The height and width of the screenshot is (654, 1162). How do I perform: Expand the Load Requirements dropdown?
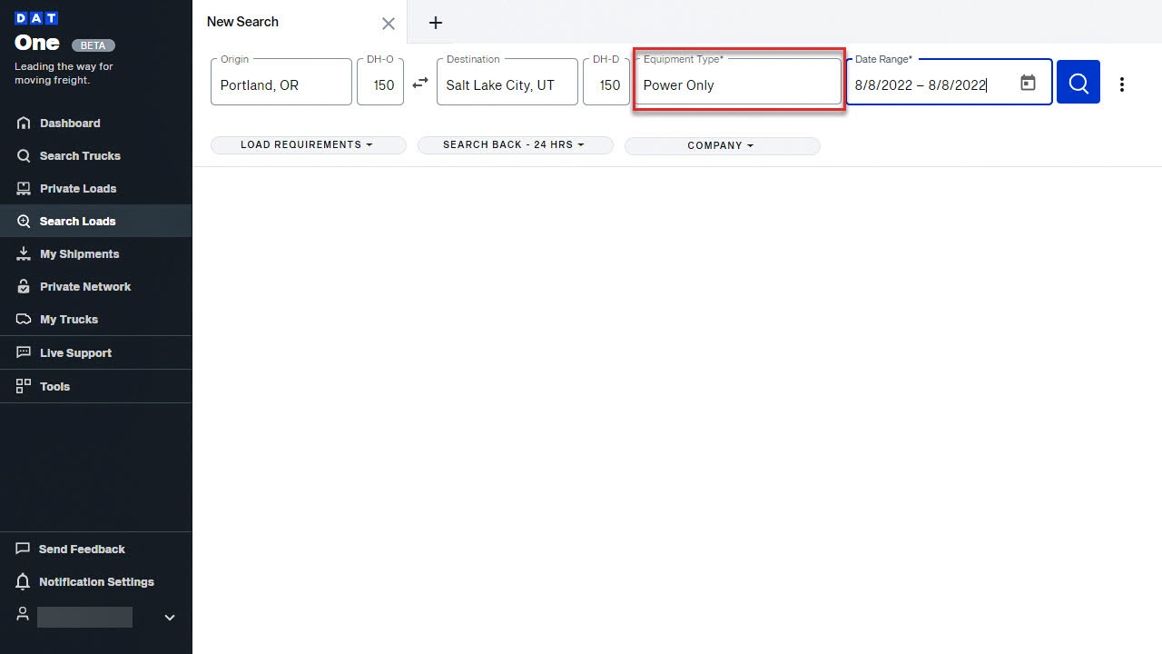coord(308,145)
